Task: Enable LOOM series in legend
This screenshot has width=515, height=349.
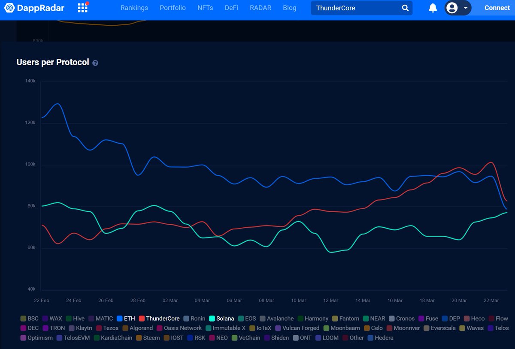Action: pos(327,338)
